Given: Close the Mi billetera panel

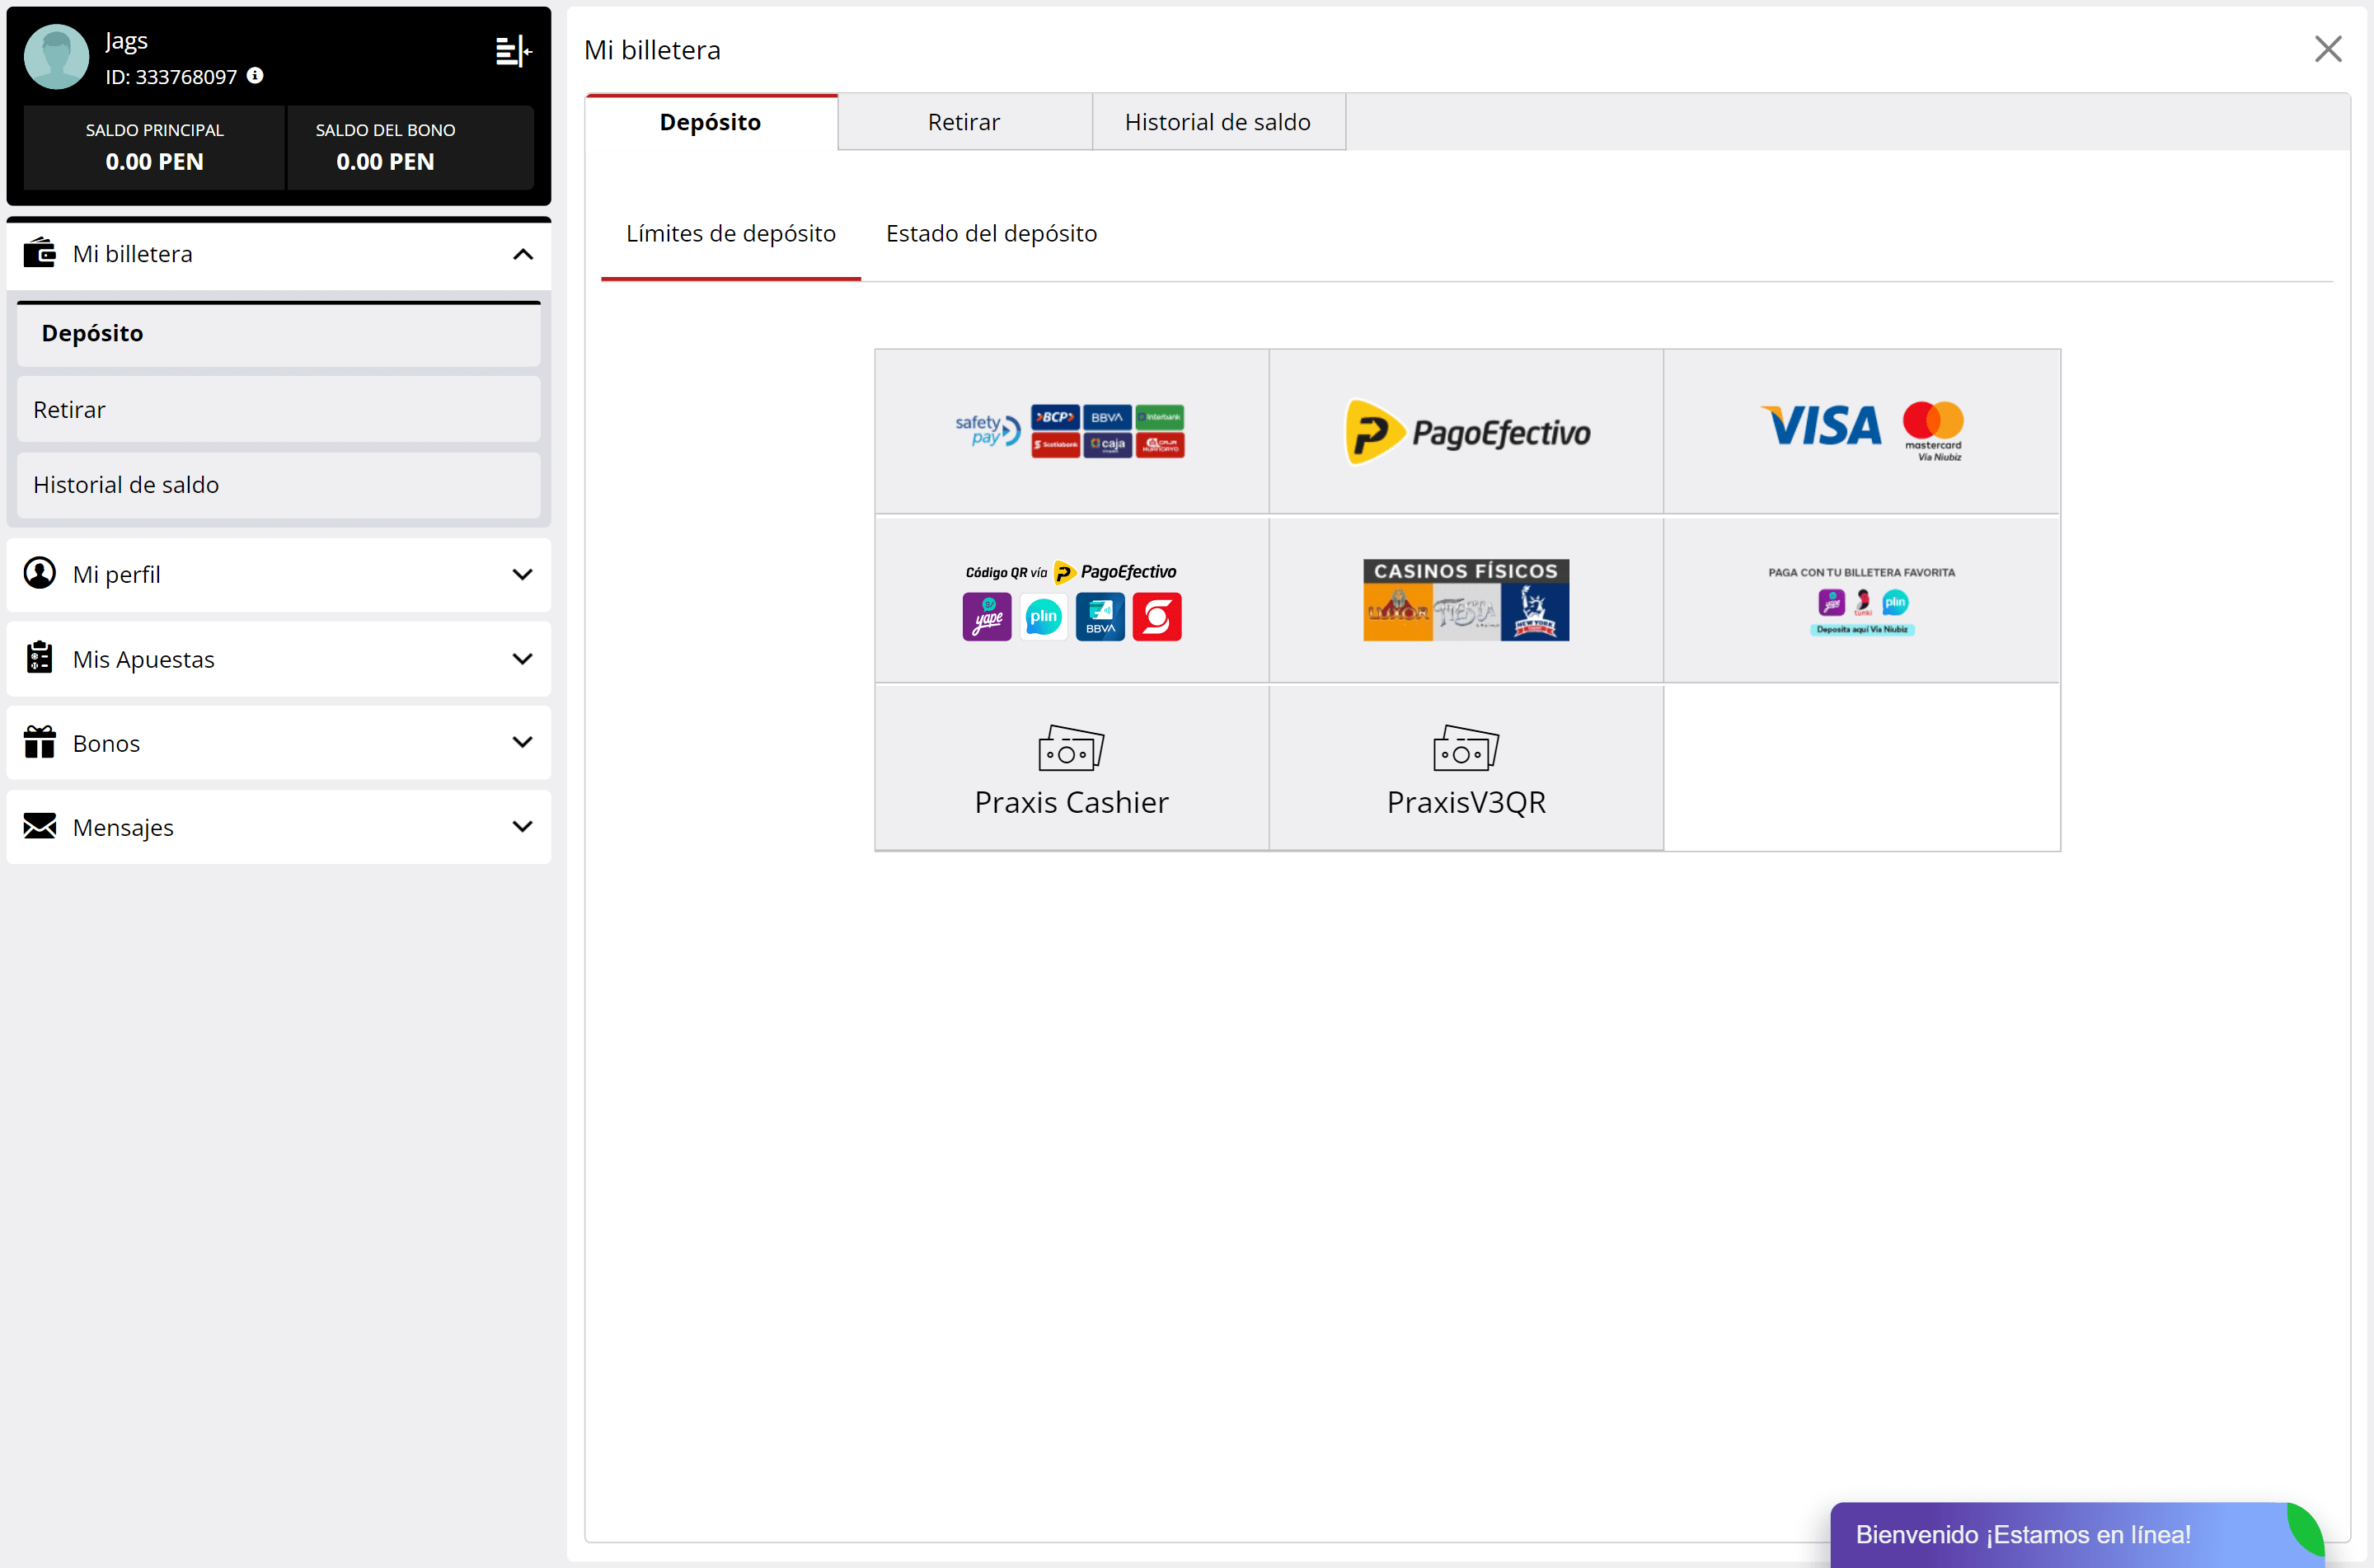Looking at the screenshot, I should tap(2328, 49).
